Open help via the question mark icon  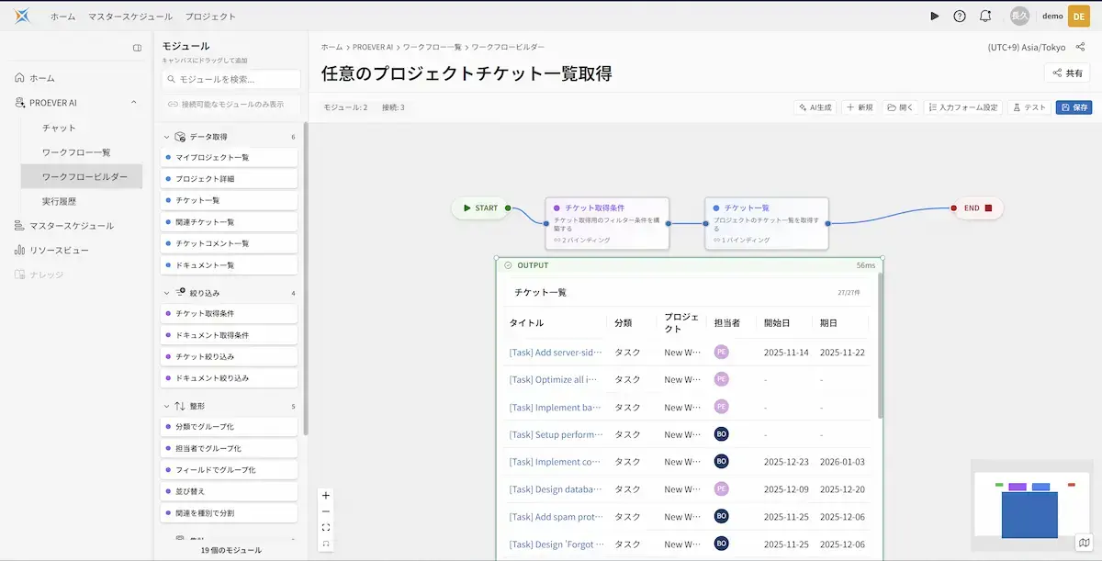click(x=960, y=16)
